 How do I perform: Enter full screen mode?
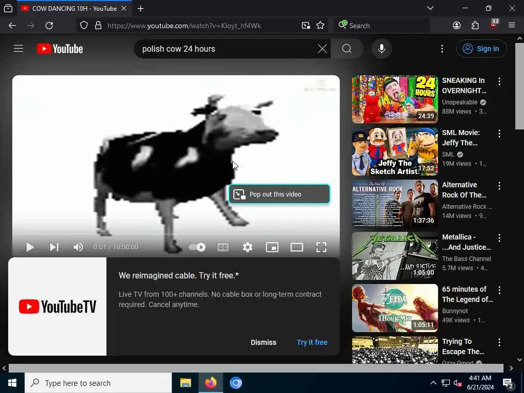pos(321,247)
